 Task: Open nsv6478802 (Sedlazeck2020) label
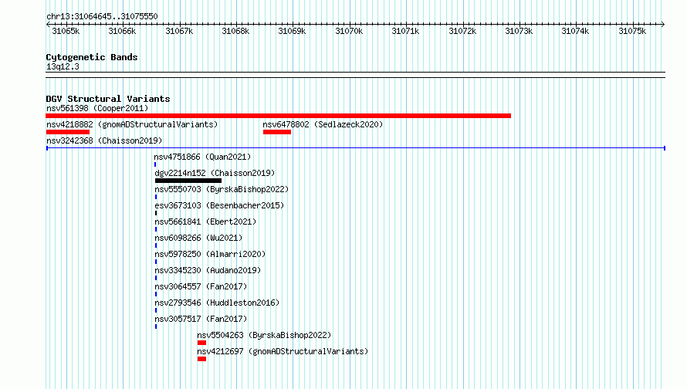point(323,124)
